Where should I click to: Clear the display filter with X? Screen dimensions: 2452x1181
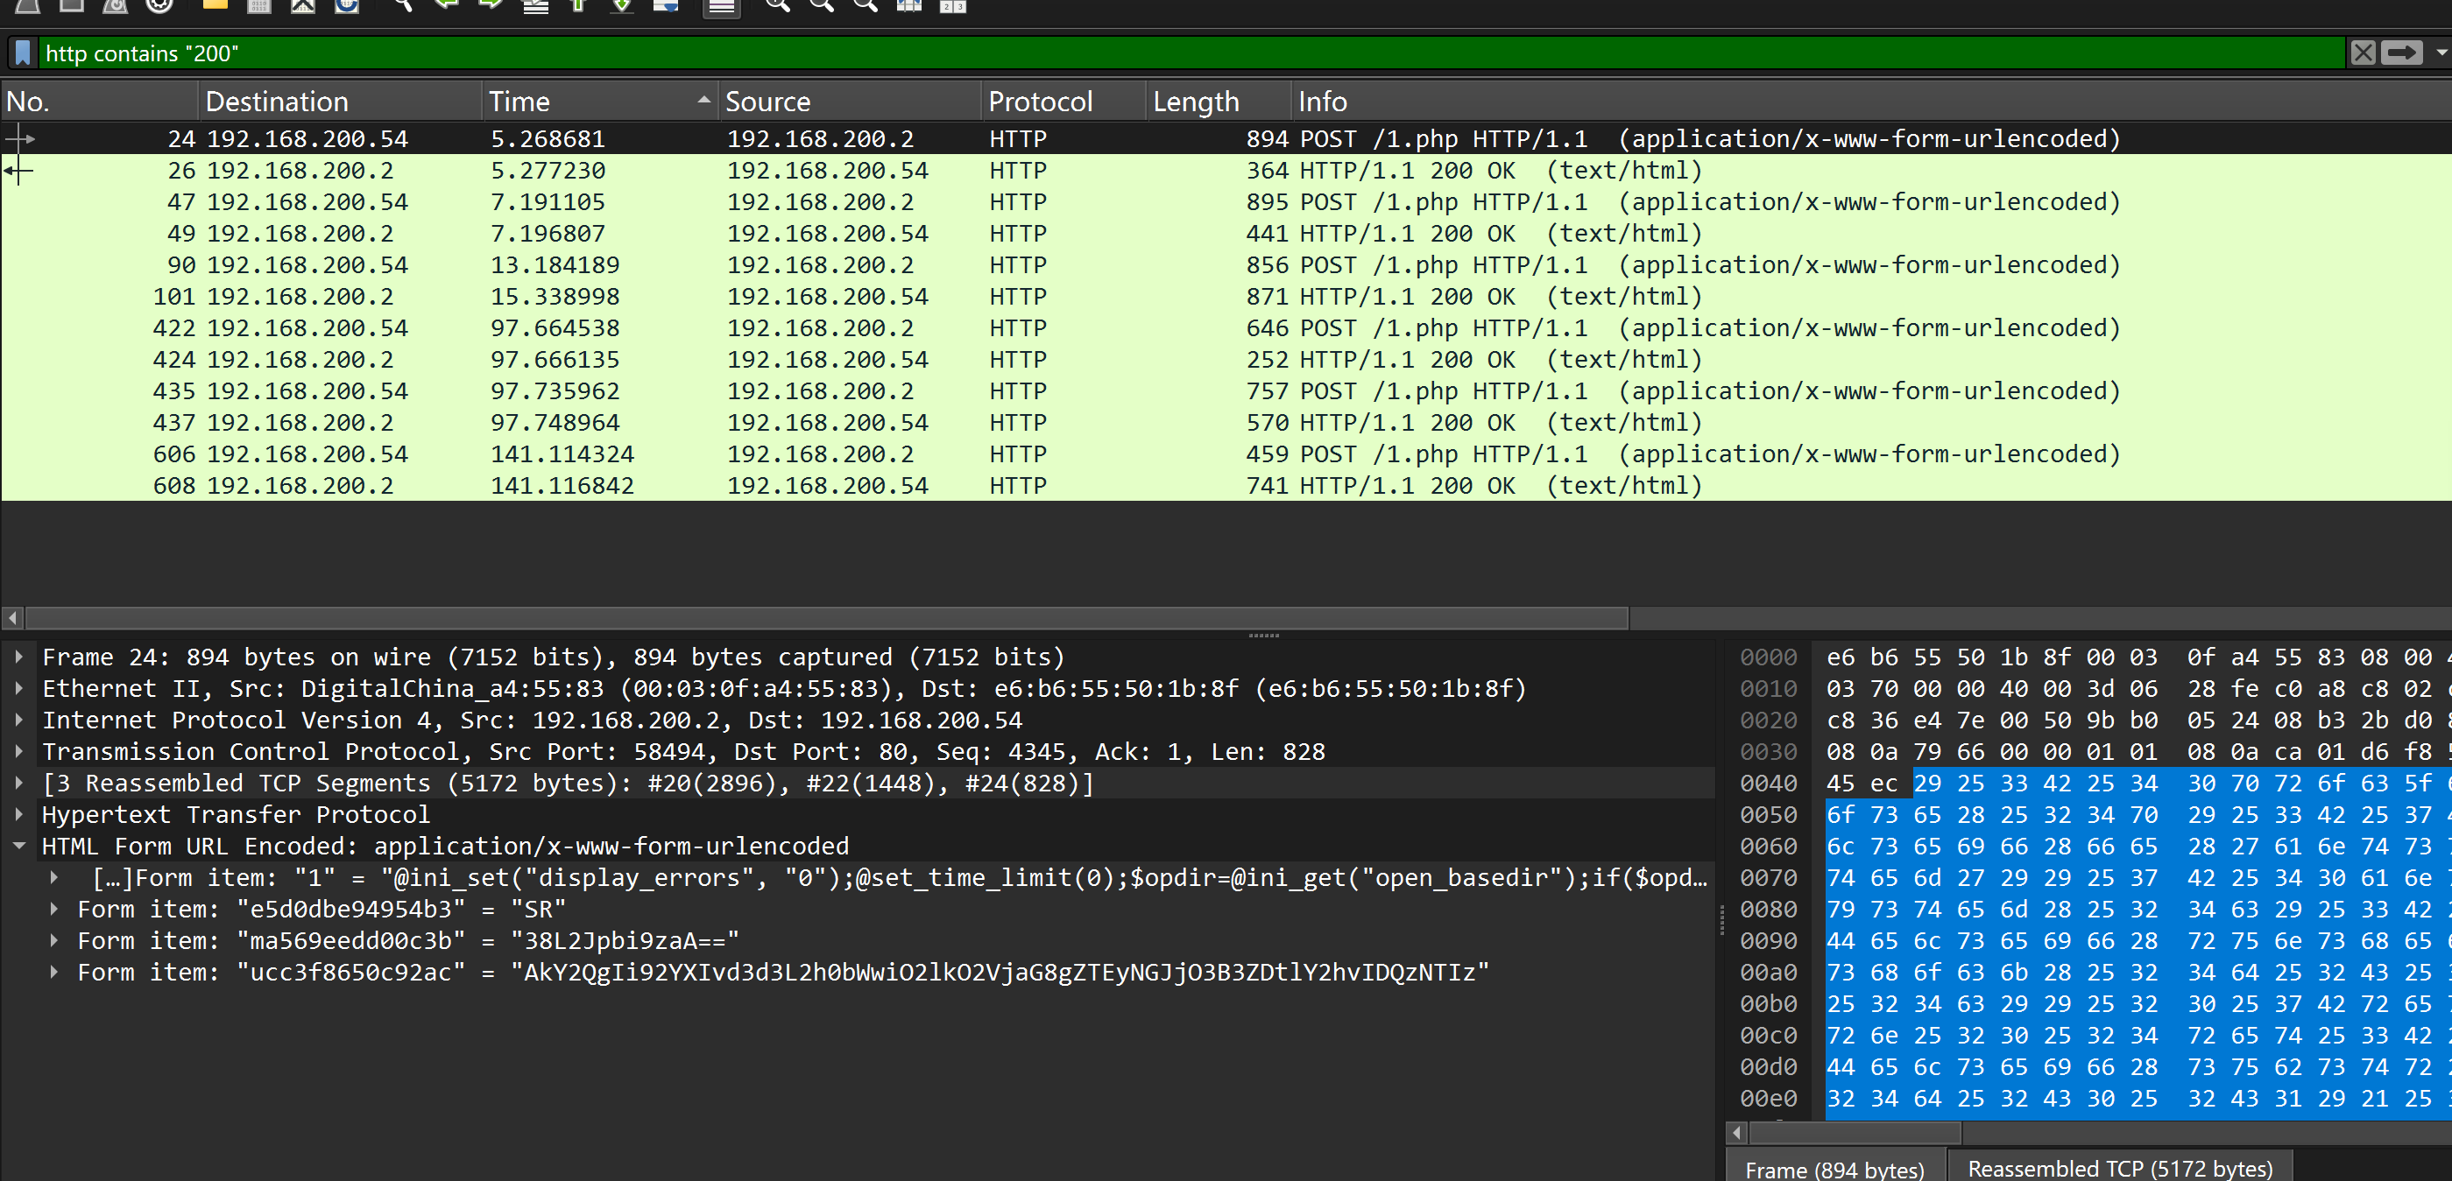[x=2363, y=53]
